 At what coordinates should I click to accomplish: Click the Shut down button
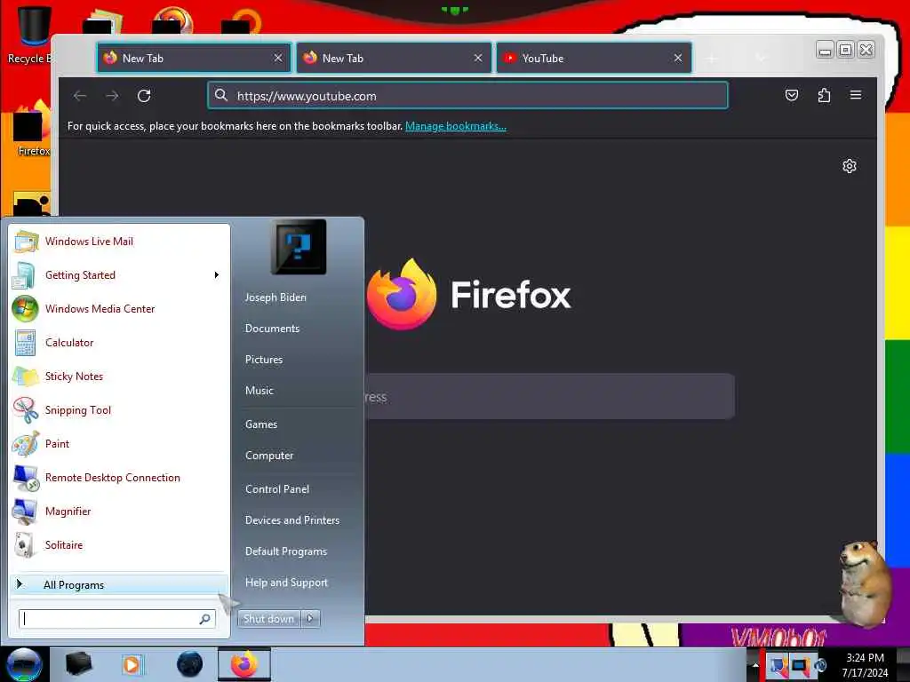tap(269, 618)
